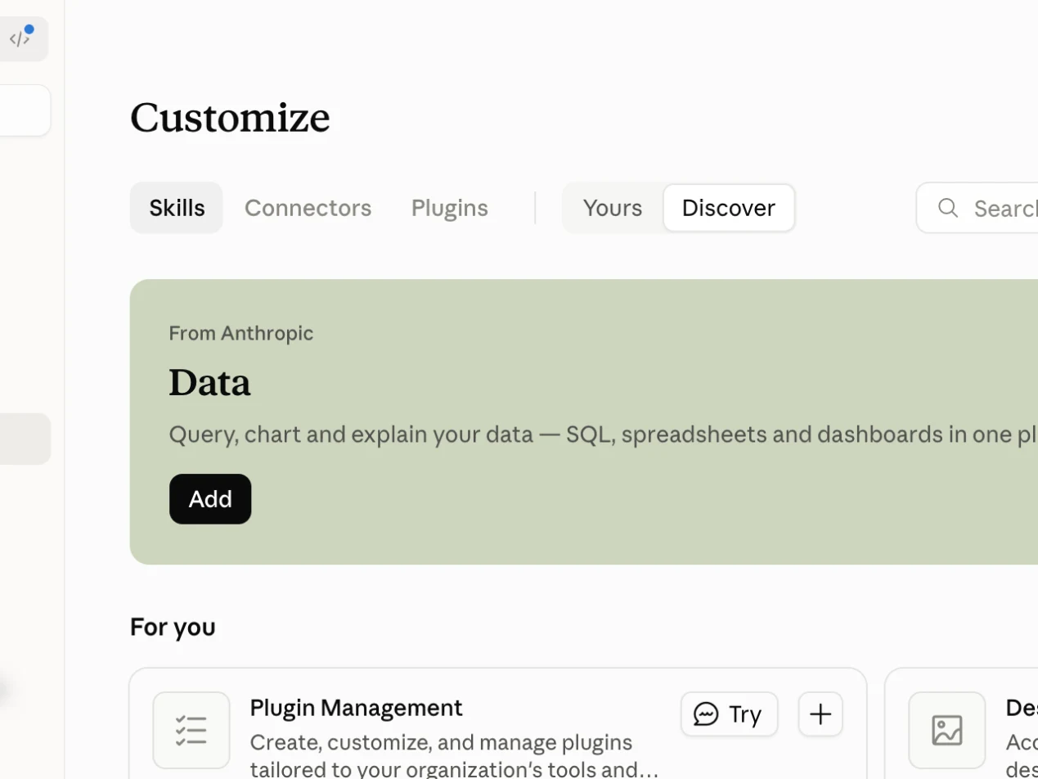Viewport: 1038px width, 779px height.
Task: Switch to the Skills tab
Action: (177, 208)
